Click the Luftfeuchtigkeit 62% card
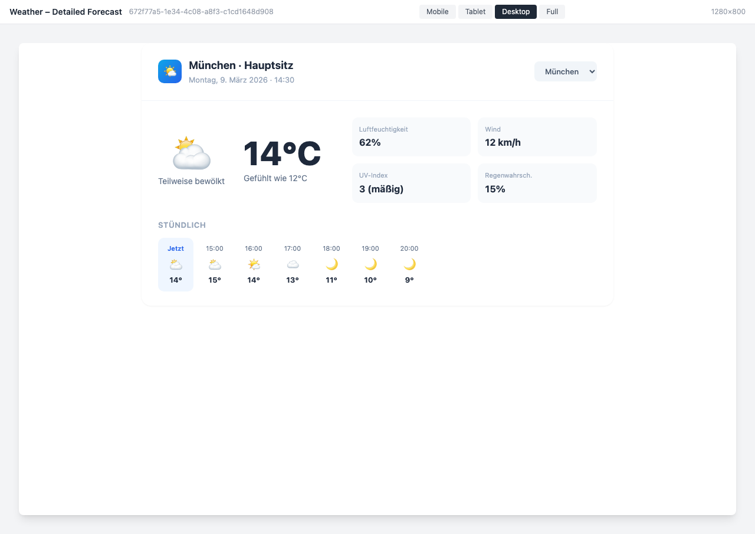This screenshot has height=534, width=755. 411,136
